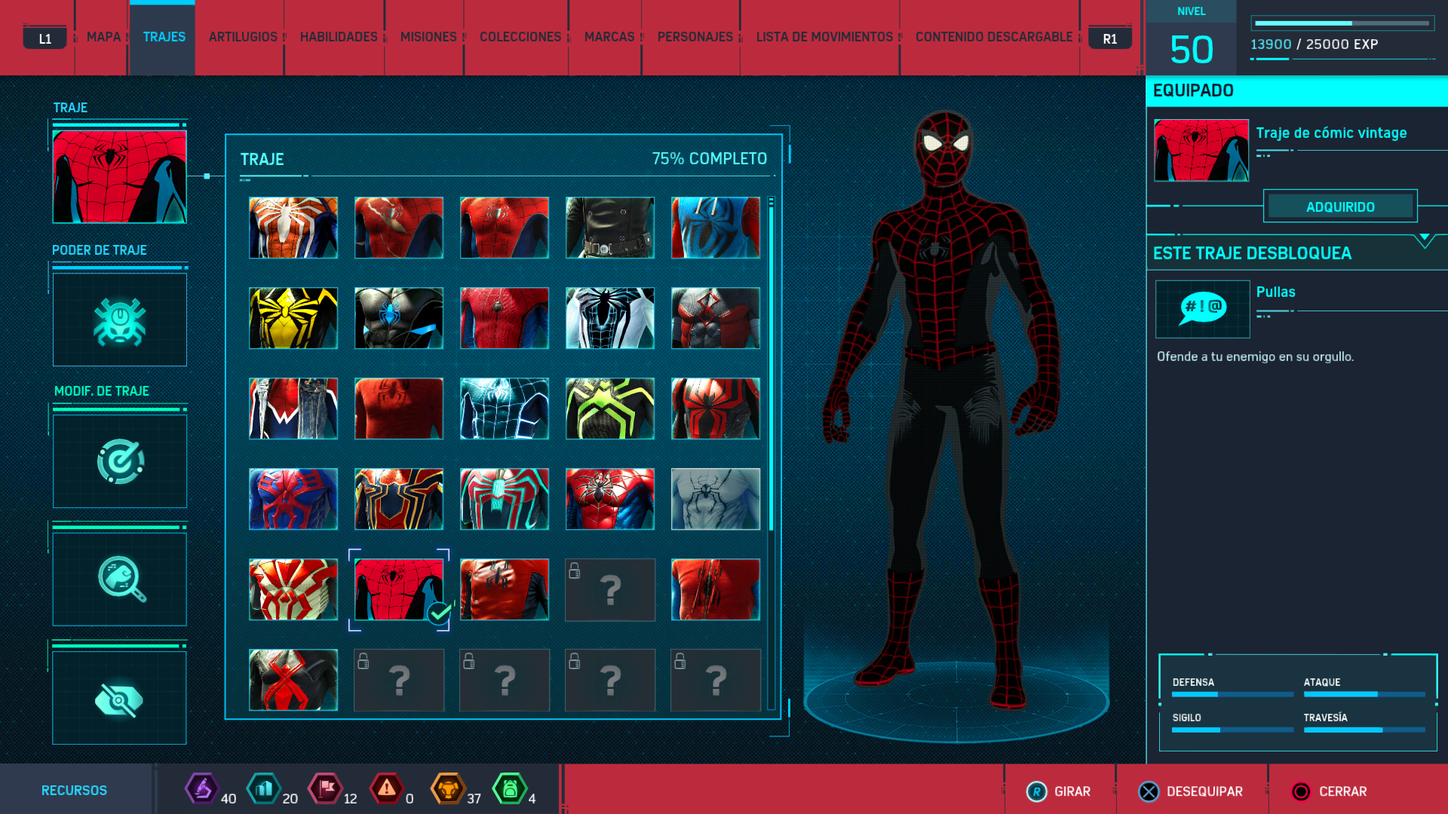The image size is (1448, 814).
Task: Click the ADQUIRIDO button
Action: tap(1340, 207)
